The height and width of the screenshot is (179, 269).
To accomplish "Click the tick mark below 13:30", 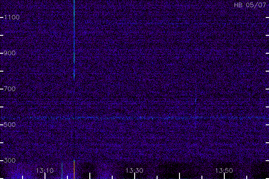I will tap(135, 176).
